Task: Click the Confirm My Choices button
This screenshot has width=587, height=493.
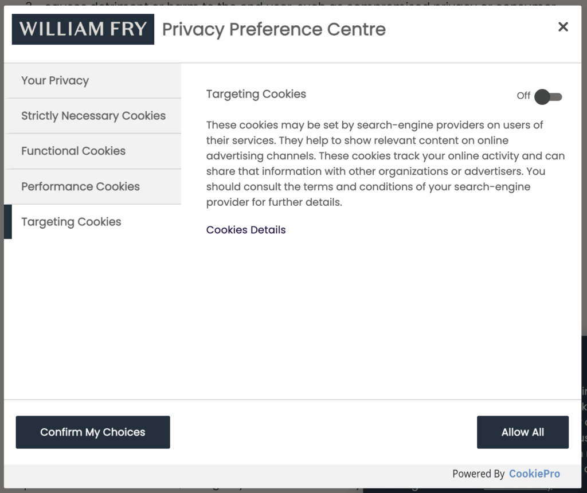Action: point(92,432)
